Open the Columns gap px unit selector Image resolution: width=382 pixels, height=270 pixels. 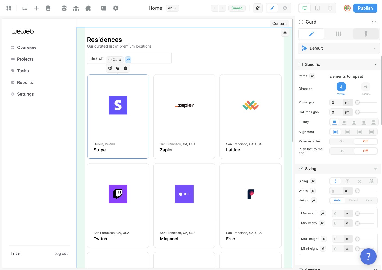click(348, 112)
